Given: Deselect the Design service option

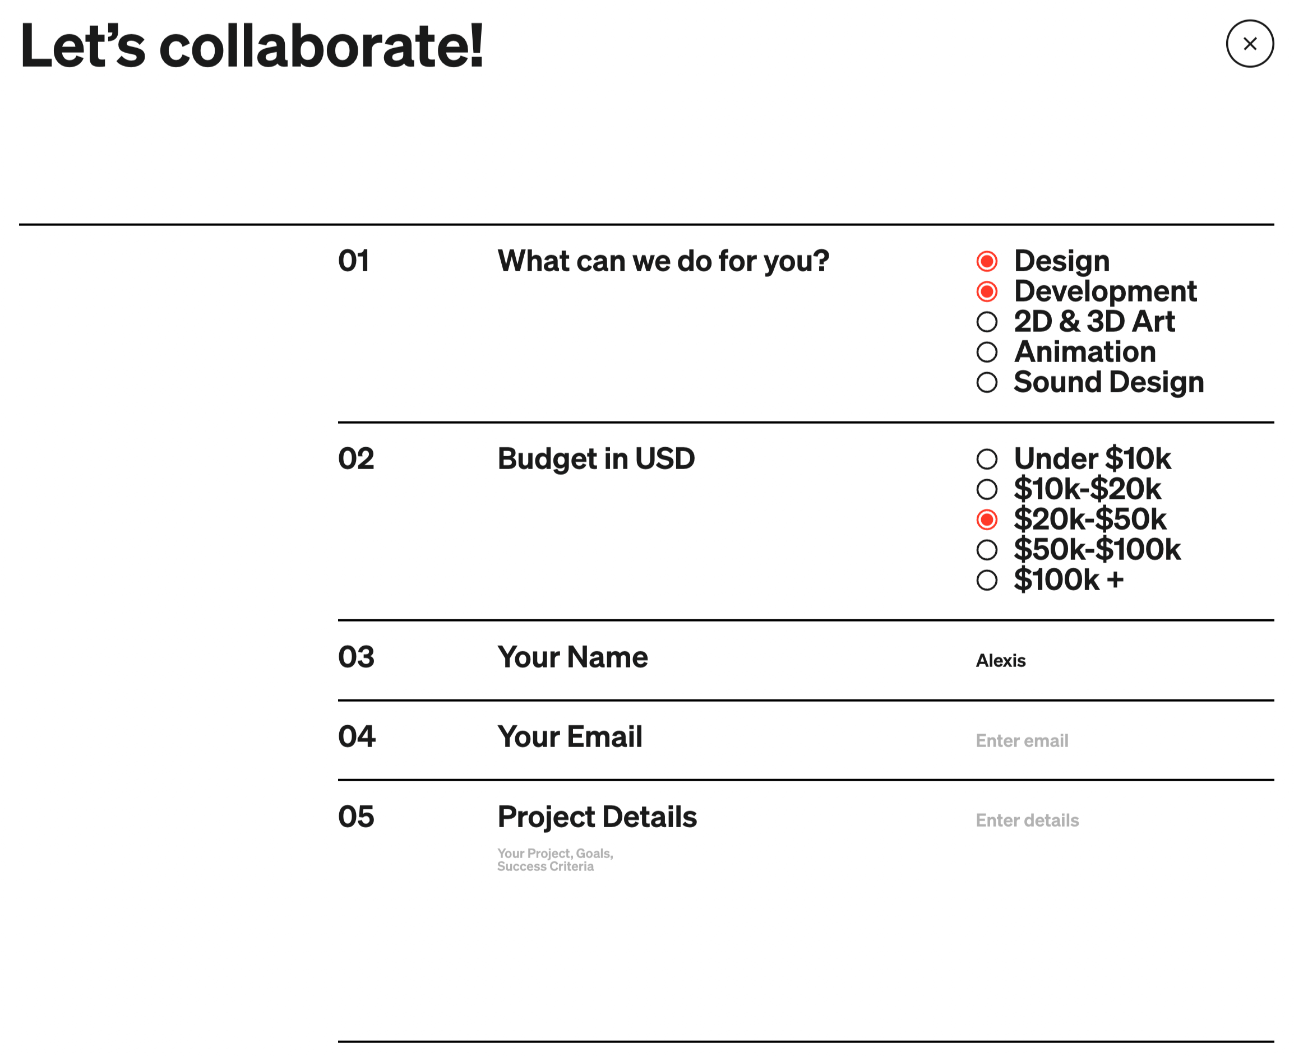Looking at the screenshot, I should pos(987,261).
